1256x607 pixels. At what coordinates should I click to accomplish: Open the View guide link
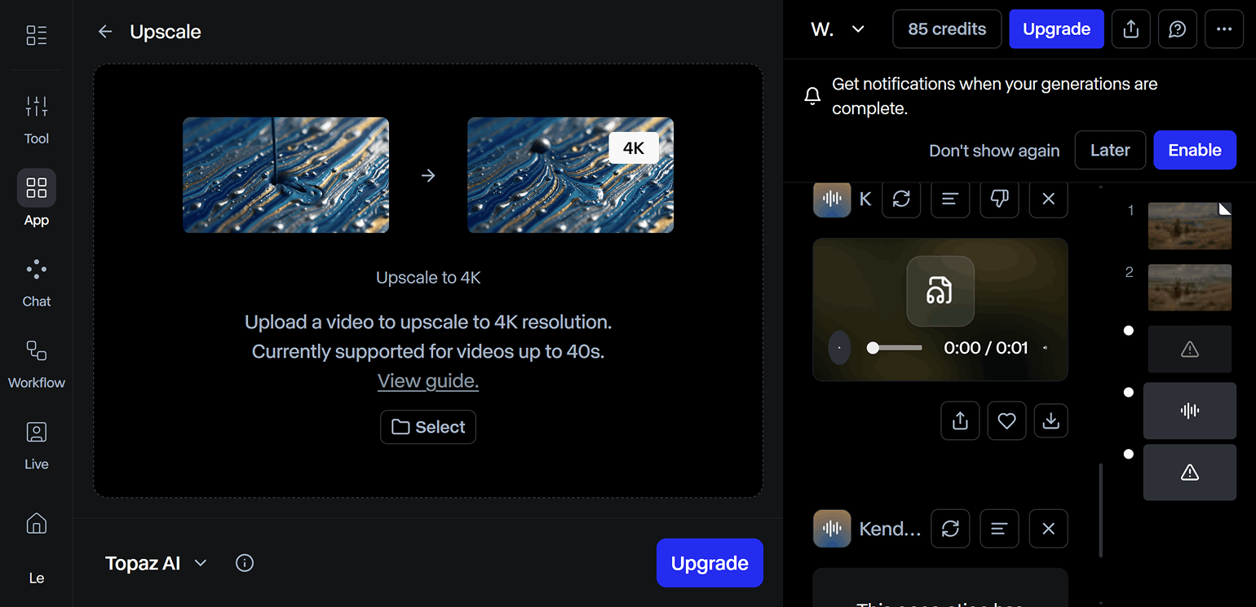427,381
